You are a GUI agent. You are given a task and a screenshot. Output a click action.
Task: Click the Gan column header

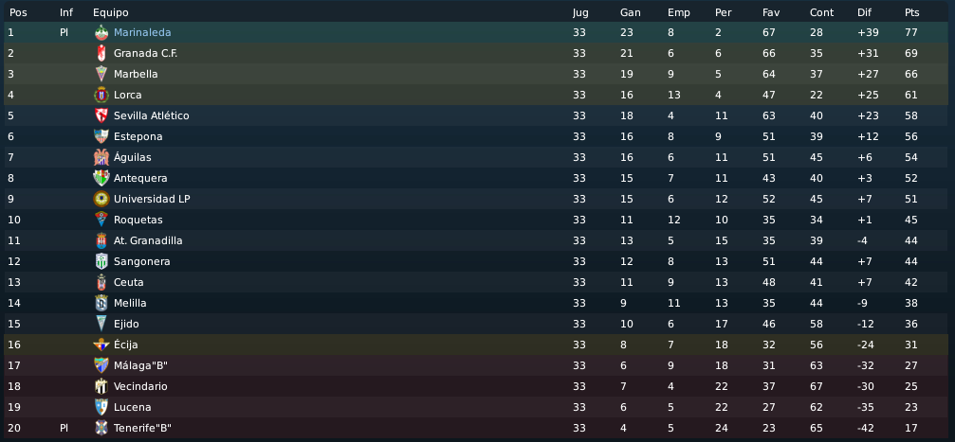pos(630,12)
